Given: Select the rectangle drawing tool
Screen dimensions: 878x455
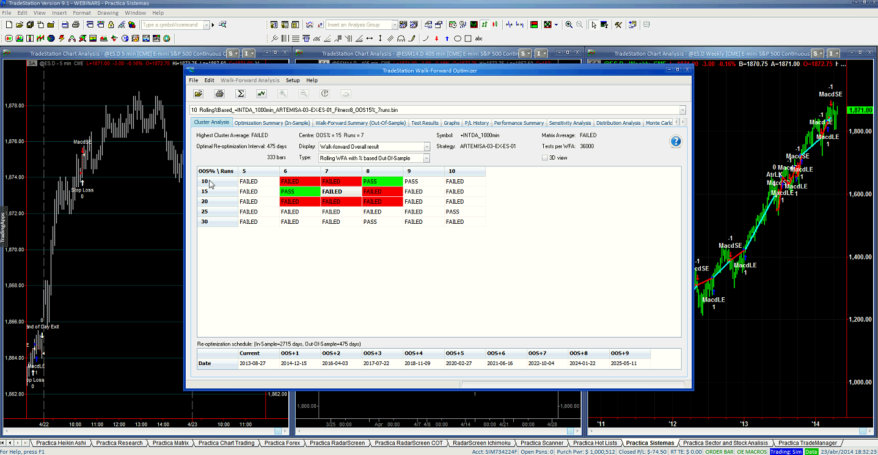Looking at the screenshot, I should point(468,38).
